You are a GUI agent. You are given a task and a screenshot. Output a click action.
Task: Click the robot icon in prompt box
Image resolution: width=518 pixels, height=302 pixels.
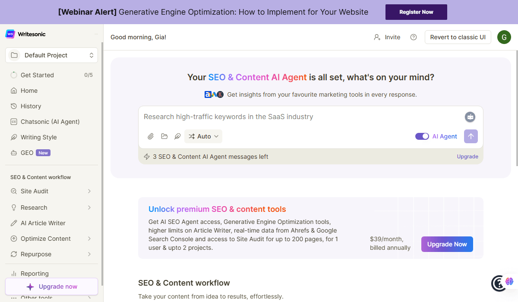(x=470, y=116)
